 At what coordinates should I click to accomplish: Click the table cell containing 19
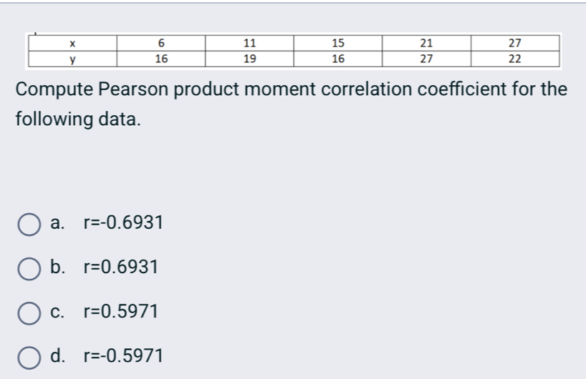tap(249, 59)
